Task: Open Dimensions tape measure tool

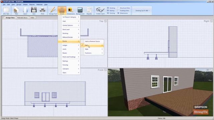Action: tap(71, 11)
